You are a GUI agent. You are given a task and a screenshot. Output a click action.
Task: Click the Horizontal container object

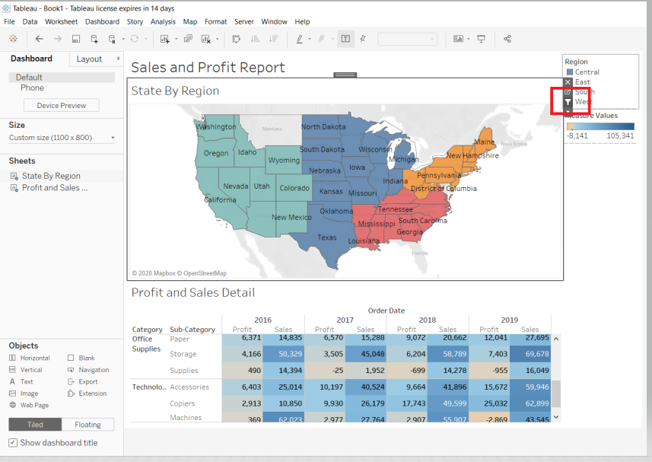[x=29, y=358]
